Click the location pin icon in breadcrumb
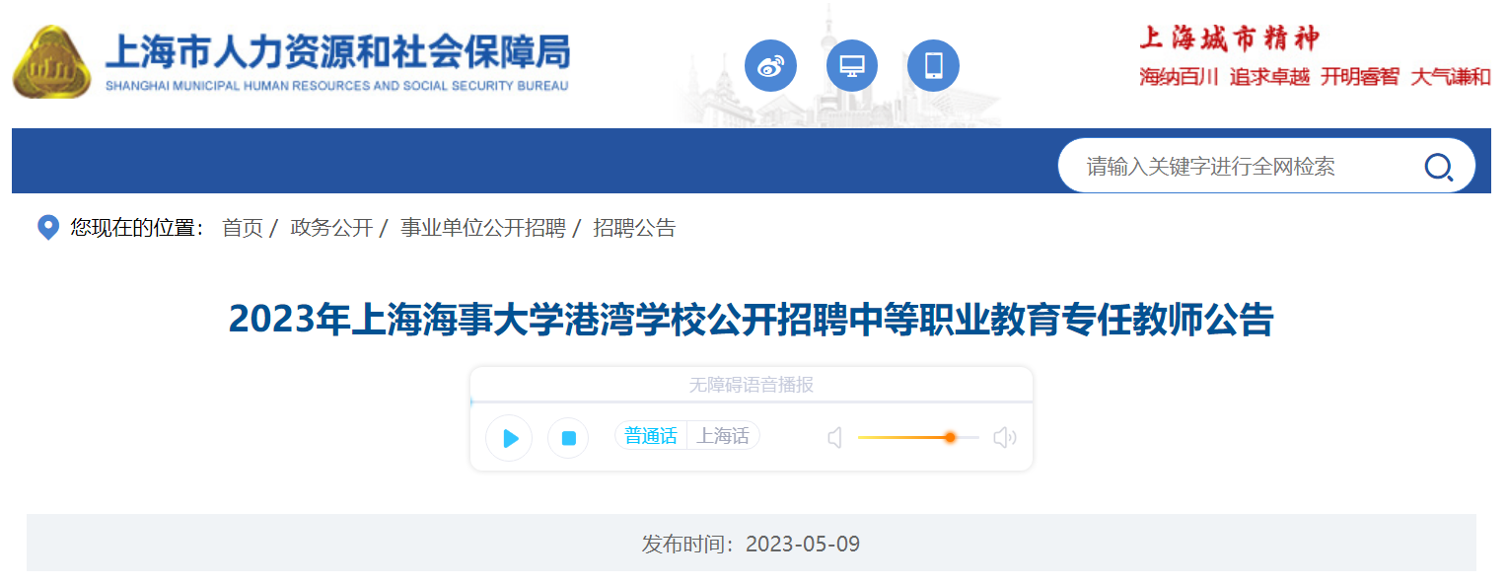This screenshot has width=1507, height=584. point(48,228)
